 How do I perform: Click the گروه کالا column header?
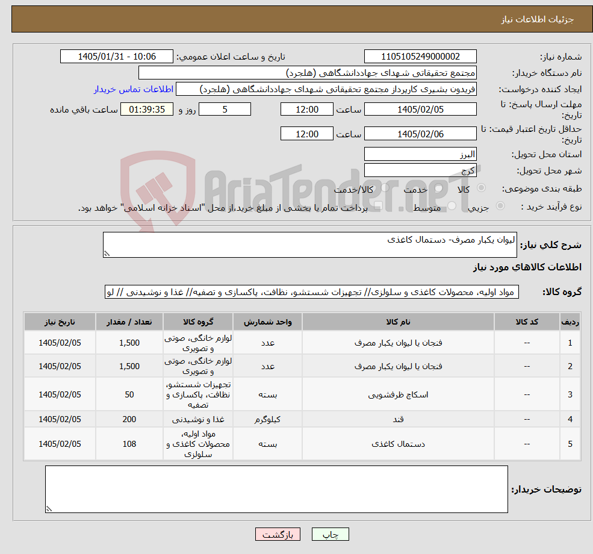[x=198, y=322]
